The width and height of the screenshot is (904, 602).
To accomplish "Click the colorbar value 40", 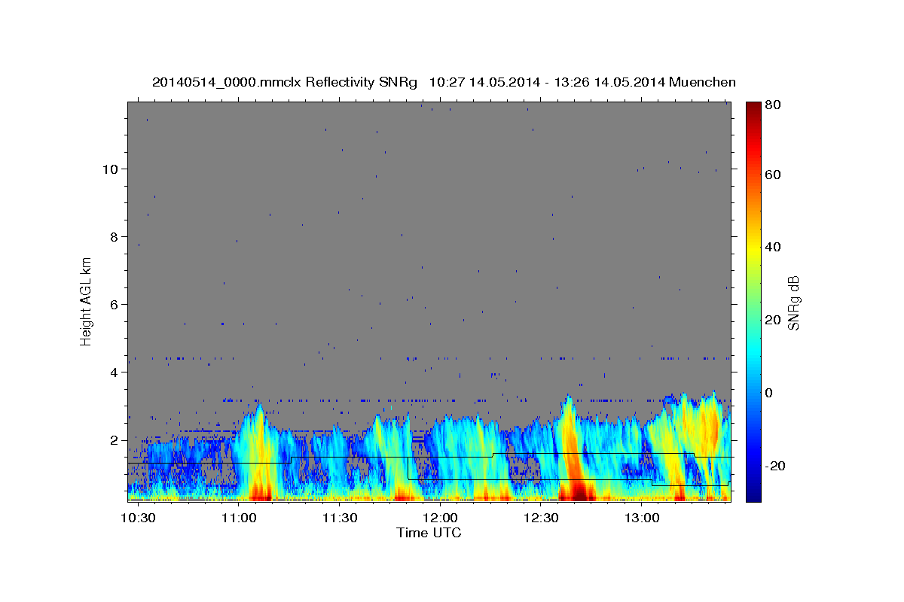I will [x=772, y=247].
